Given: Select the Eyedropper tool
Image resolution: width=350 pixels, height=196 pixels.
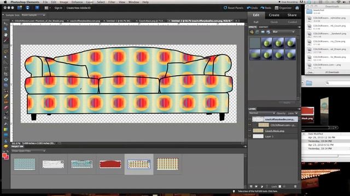Looking at the screenshot, I should [5, 40].
